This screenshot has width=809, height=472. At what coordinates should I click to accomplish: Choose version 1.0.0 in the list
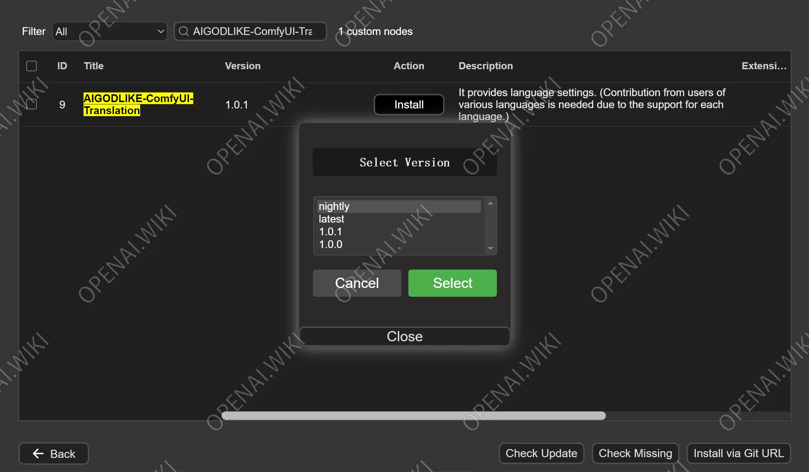[x=399, y=244]
